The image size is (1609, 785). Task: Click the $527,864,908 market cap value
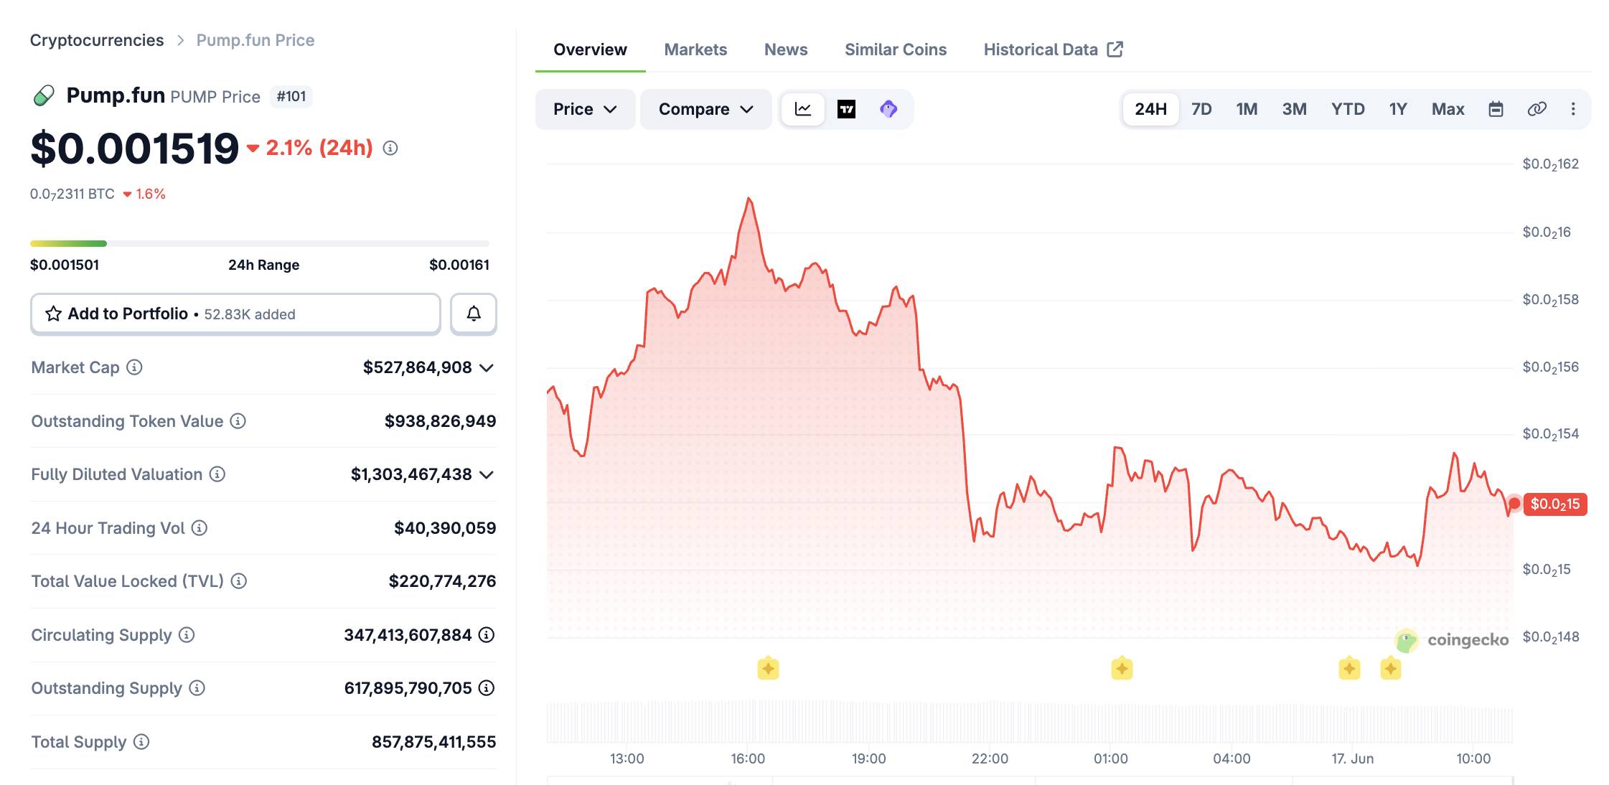click(418, 367)
